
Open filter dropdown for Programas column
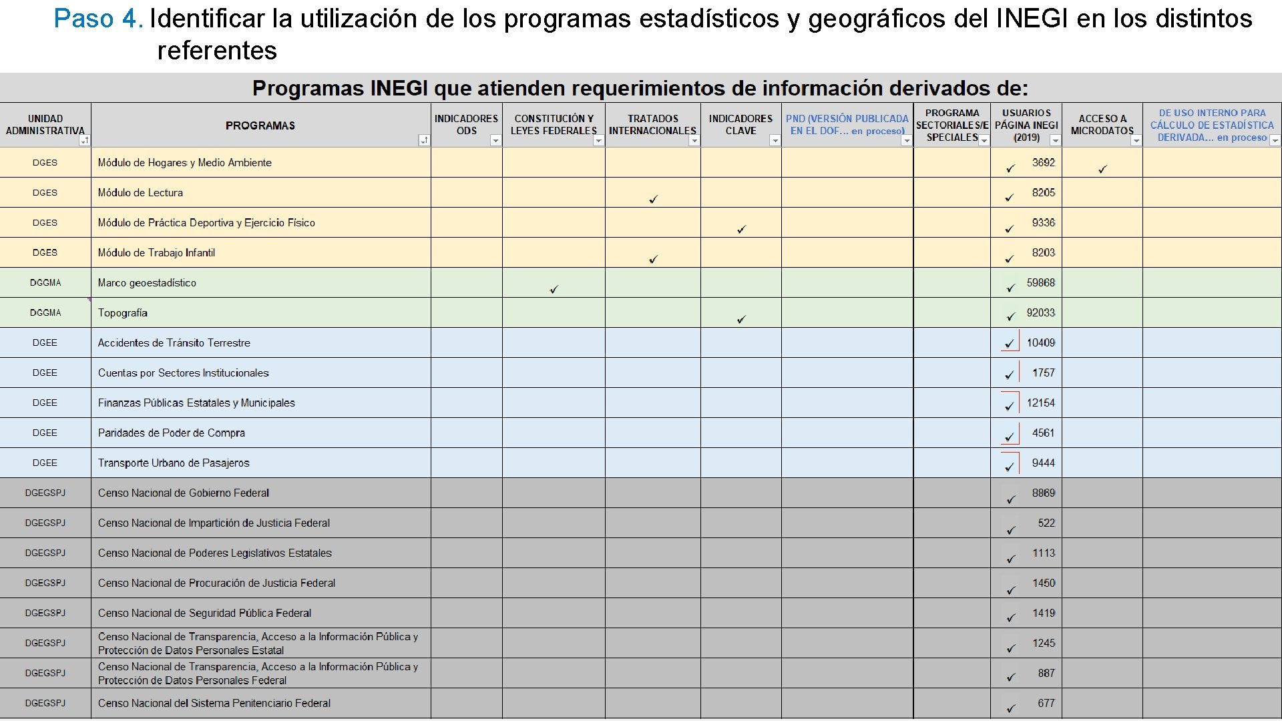[x=423, y=140]
